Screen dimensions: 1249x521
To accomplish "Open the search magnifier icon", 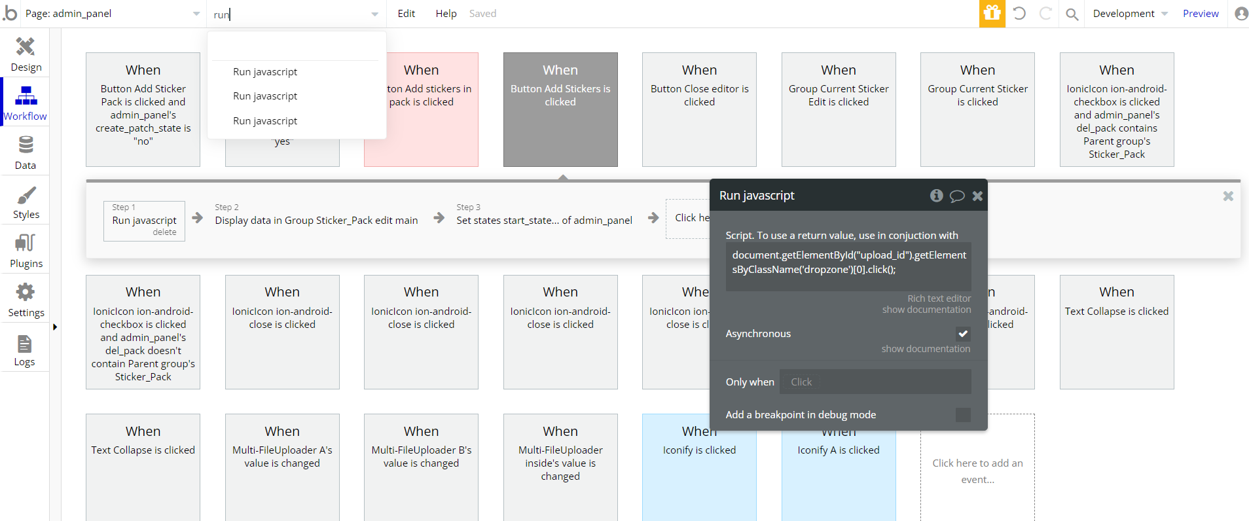I will [1072, 14].
